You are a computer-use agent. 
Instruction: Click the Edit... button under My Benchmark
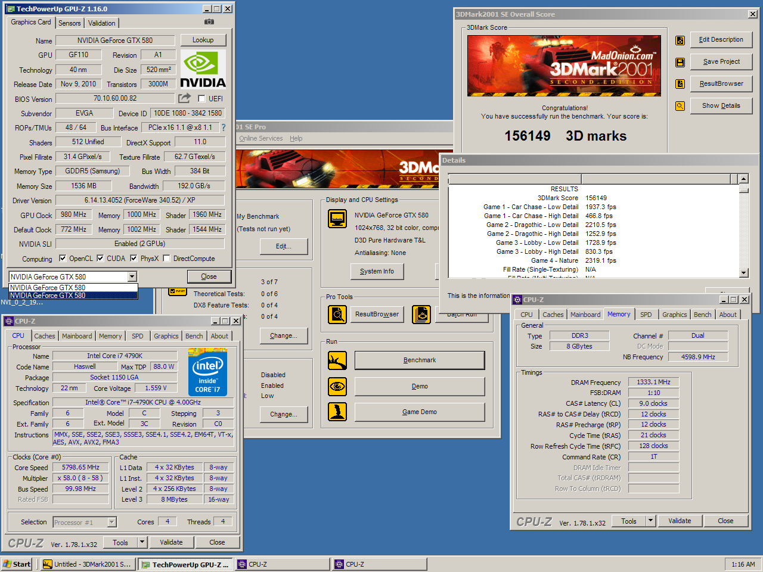coord(283,247)
